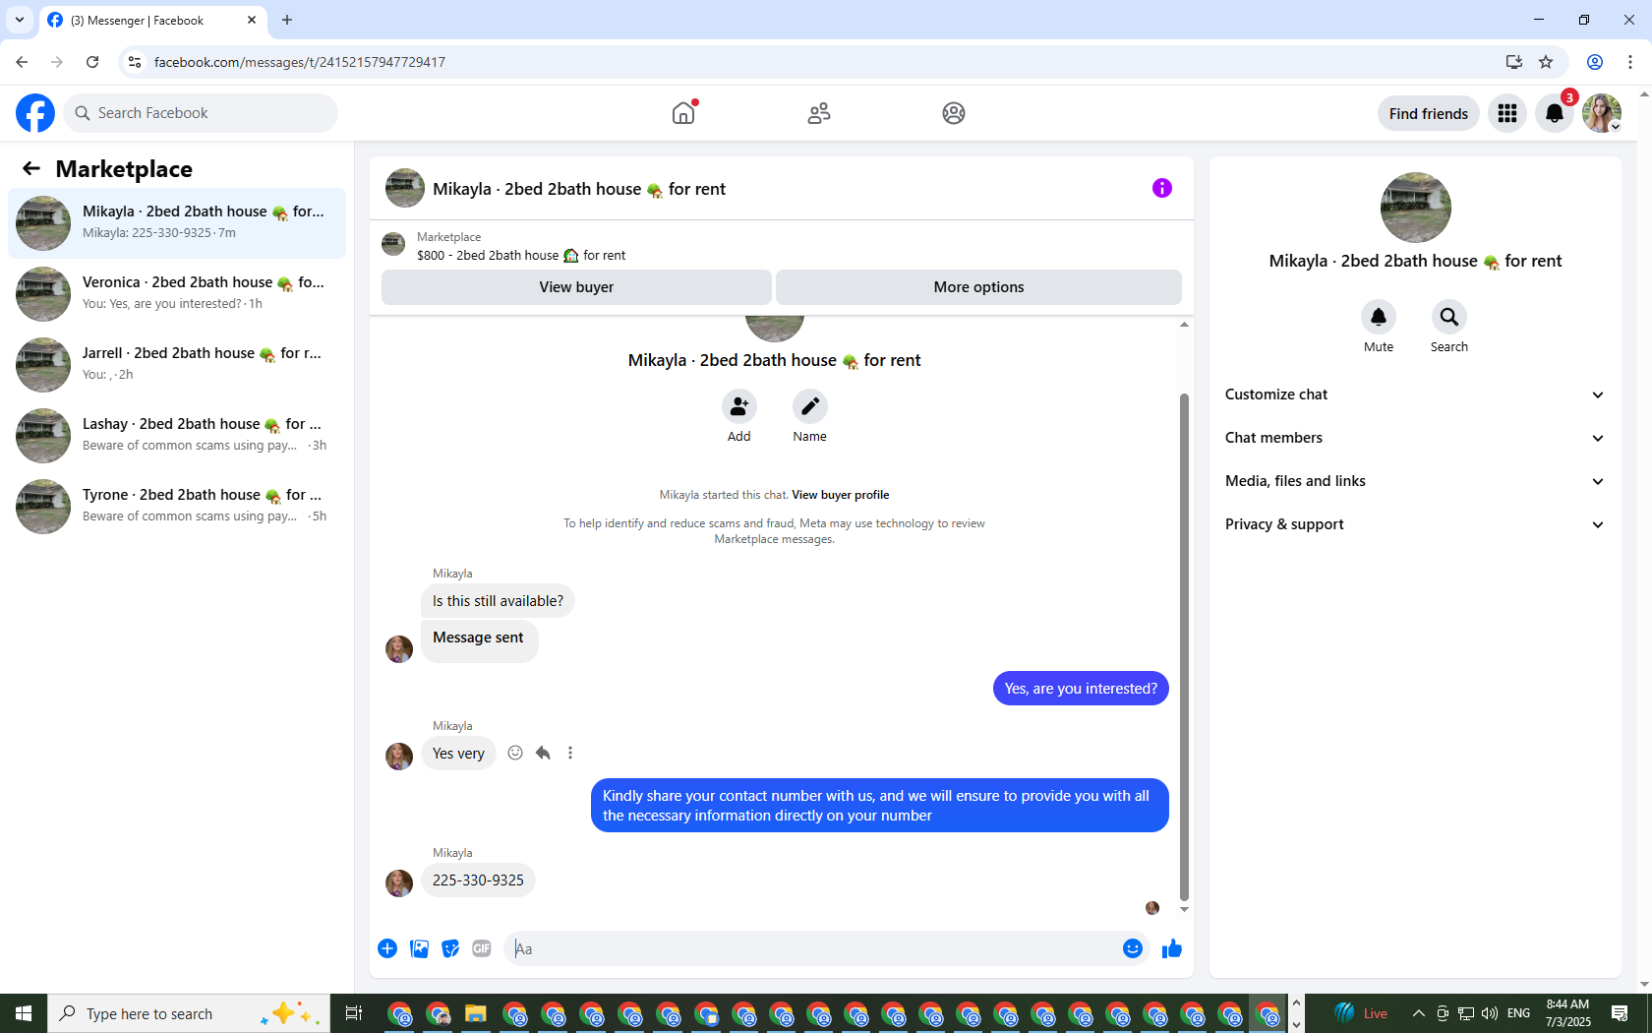
Task: Open the volume control in system tray
Action: tap(1490, 1013)
